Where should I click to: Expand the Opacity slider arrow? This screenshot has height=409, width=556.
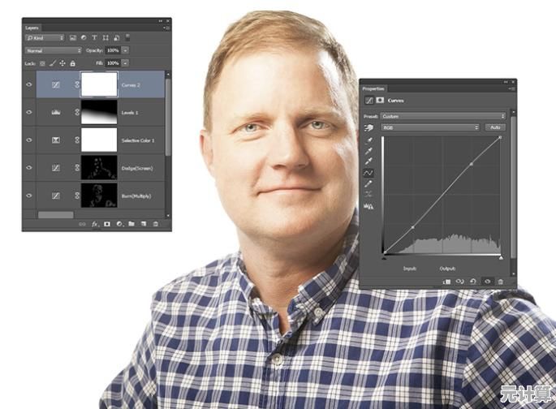pos(126,50)
